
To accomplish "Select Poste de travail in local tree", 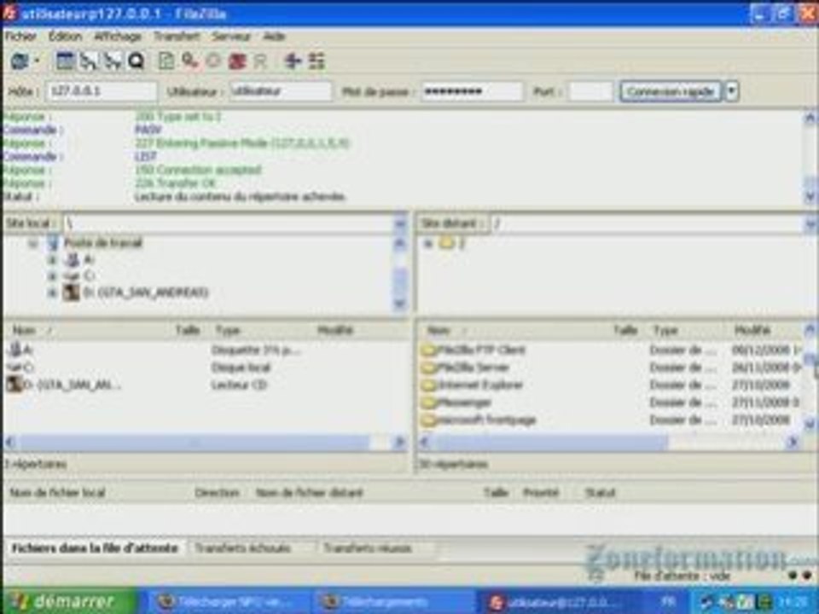I will (103, 243).
